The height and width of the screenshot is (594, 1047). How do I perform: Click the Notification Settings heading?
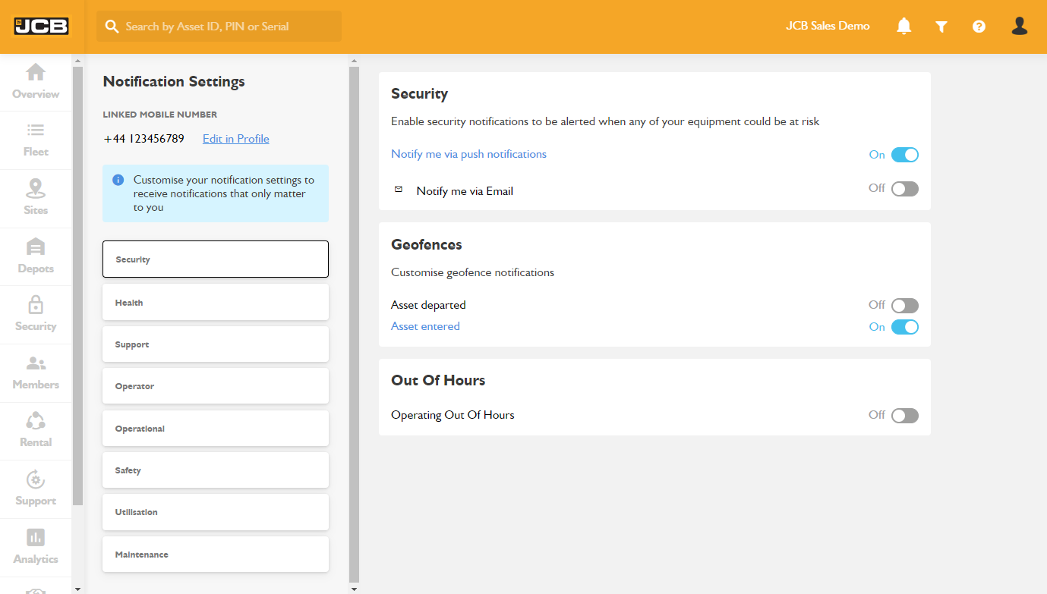coord(174,81)
